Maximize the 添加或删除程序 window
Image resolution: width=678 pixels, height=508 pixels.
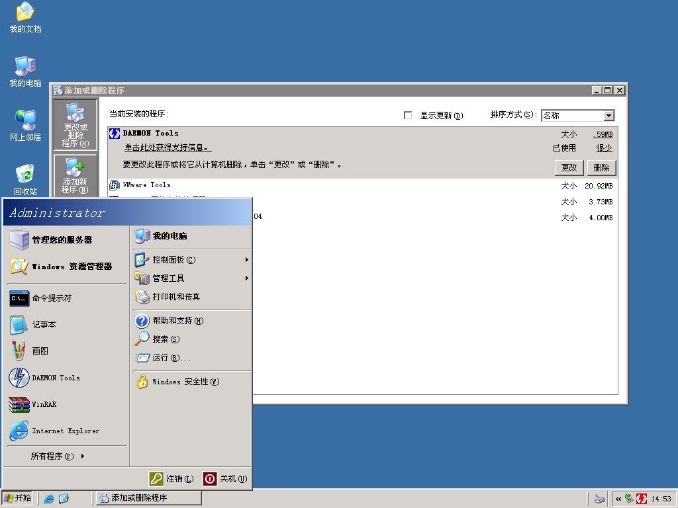[x=608, y=90]
